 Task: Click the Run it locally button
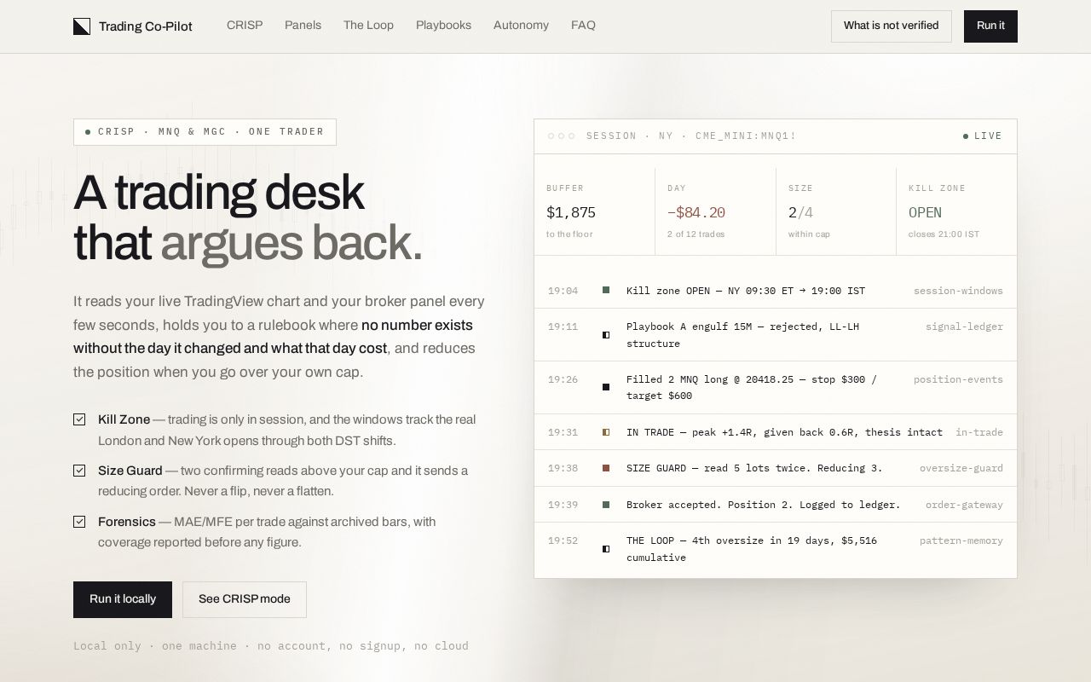pyautogui.click(x=123, y=599)
